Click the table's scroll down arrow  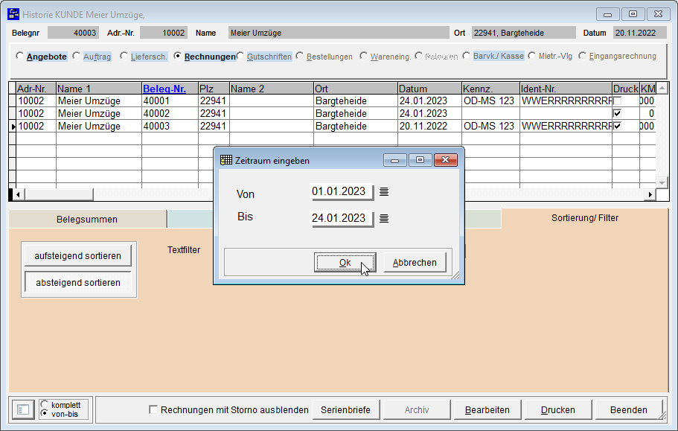tap(662, 182)
